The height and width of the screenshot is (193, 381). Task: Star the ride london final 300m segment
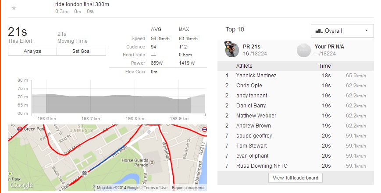tap(14, 8)
